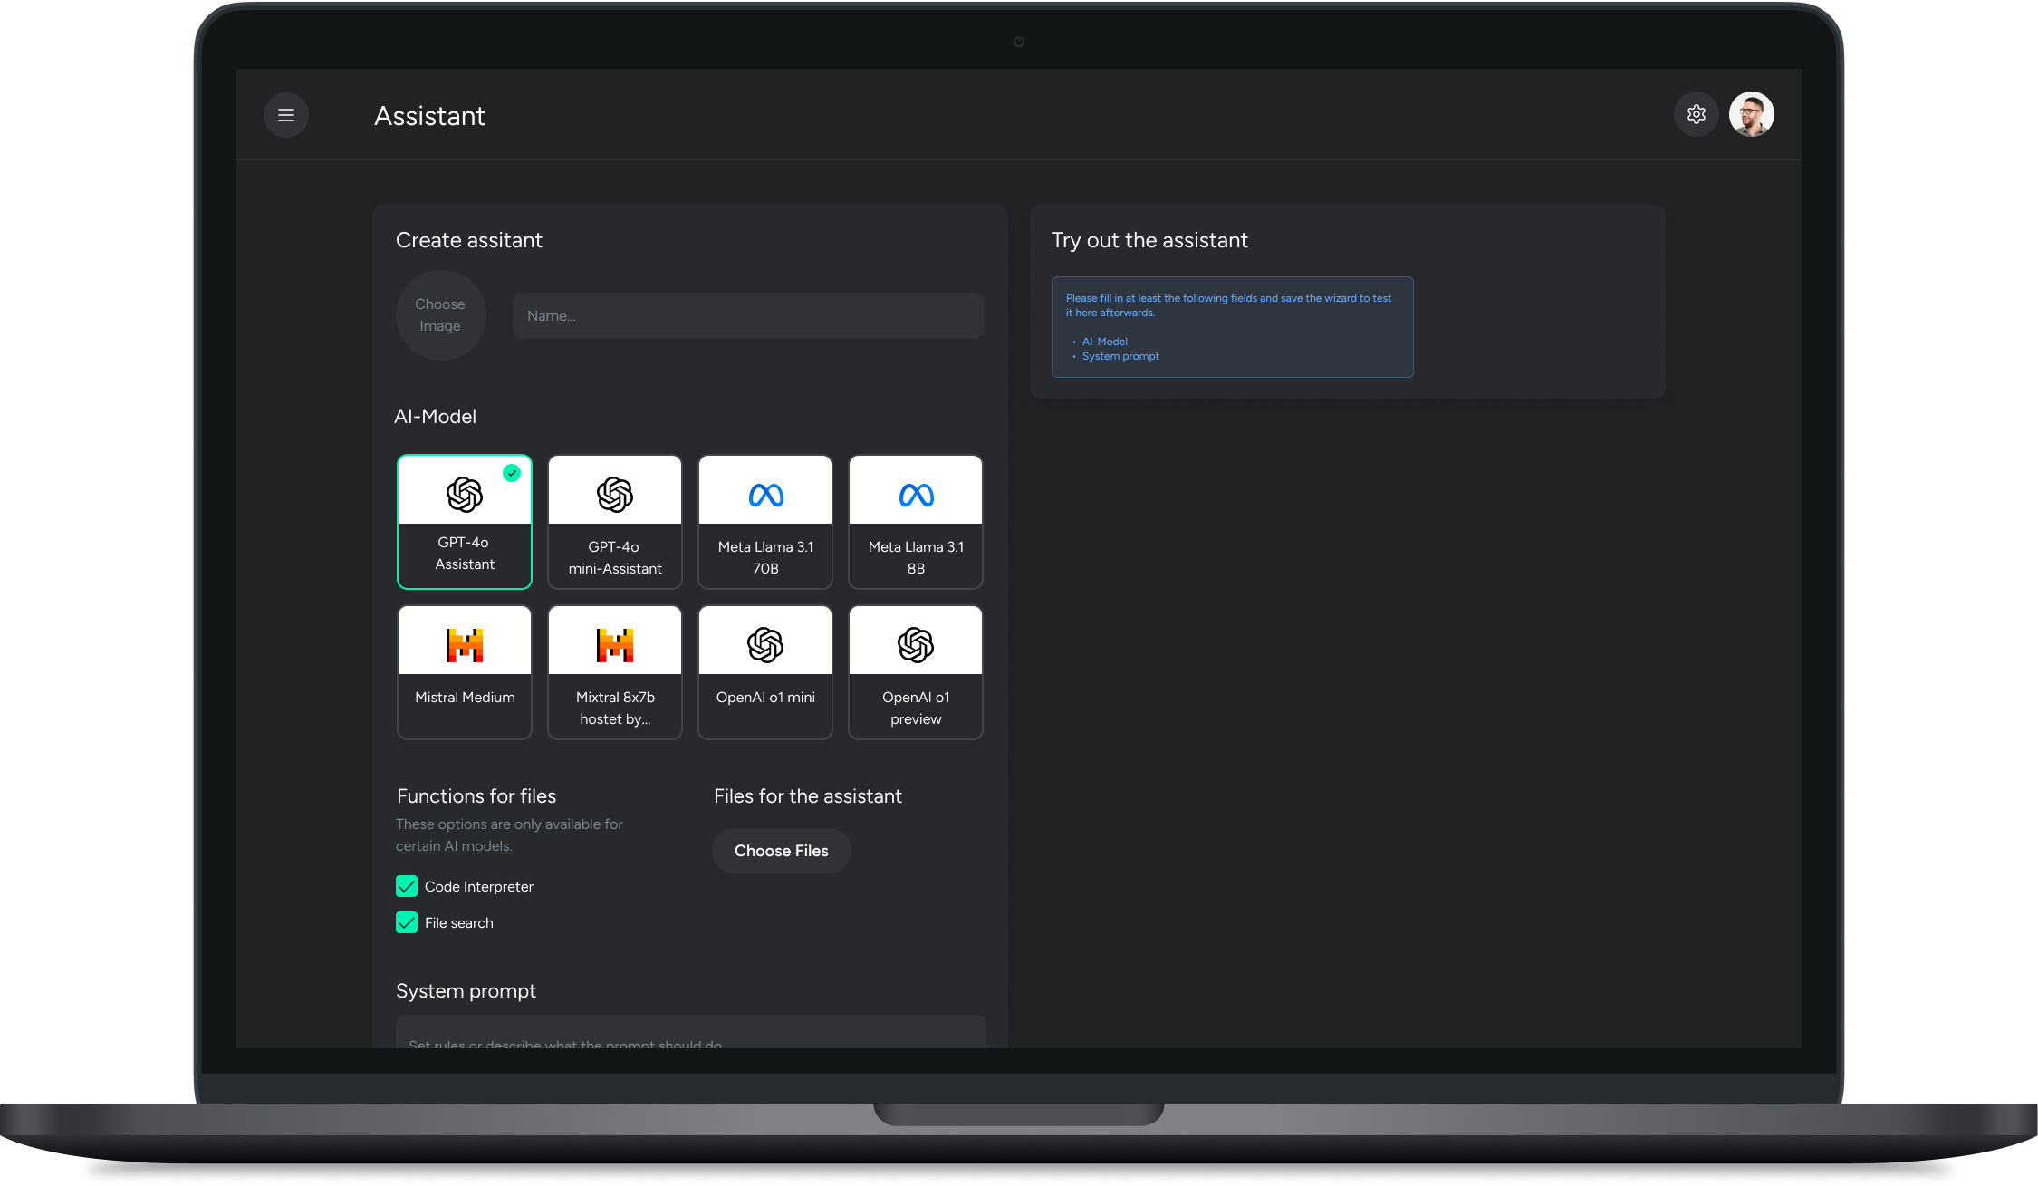This screenshot has height=1186, width=2038.
Task: Click the 'System prompt' section heading
Action: (466, 991)
